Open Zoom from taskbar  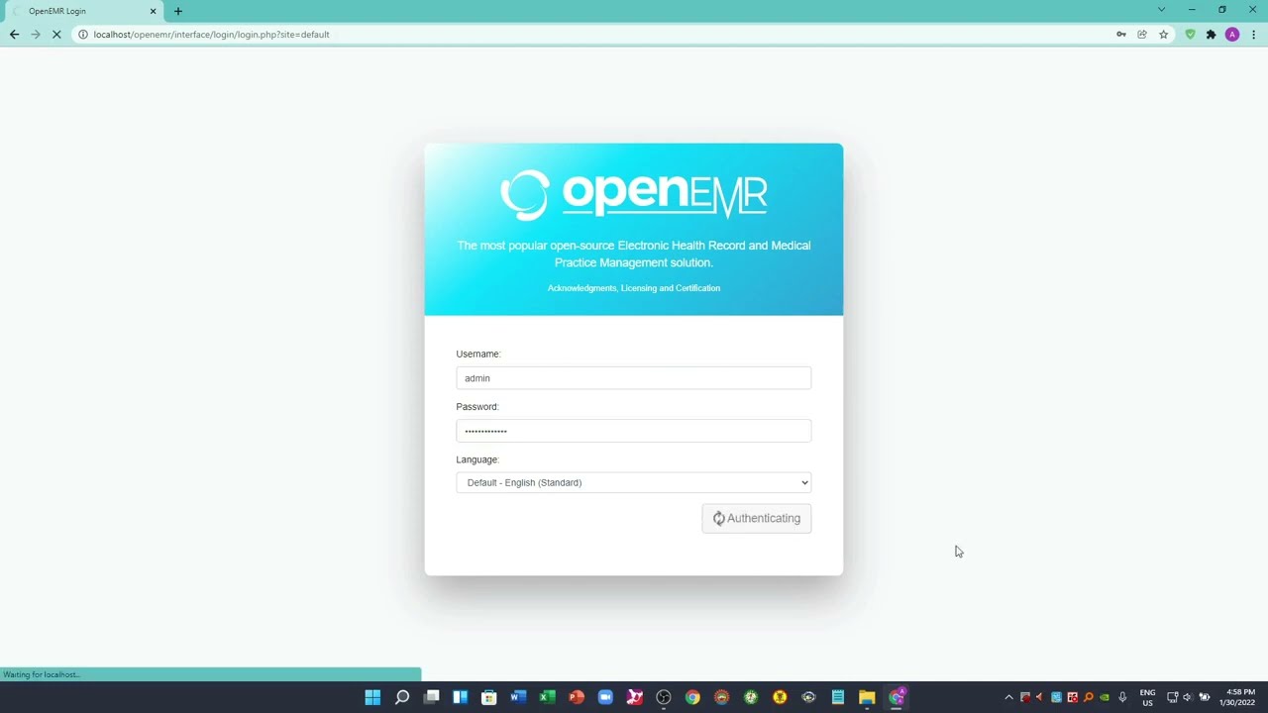click(605, 697)
